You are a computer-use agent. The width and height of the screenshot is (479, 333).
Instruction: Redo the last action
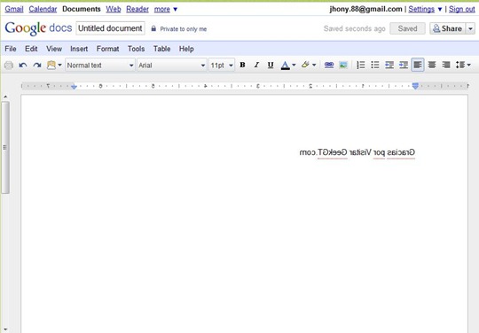click(x=37, y=65)
